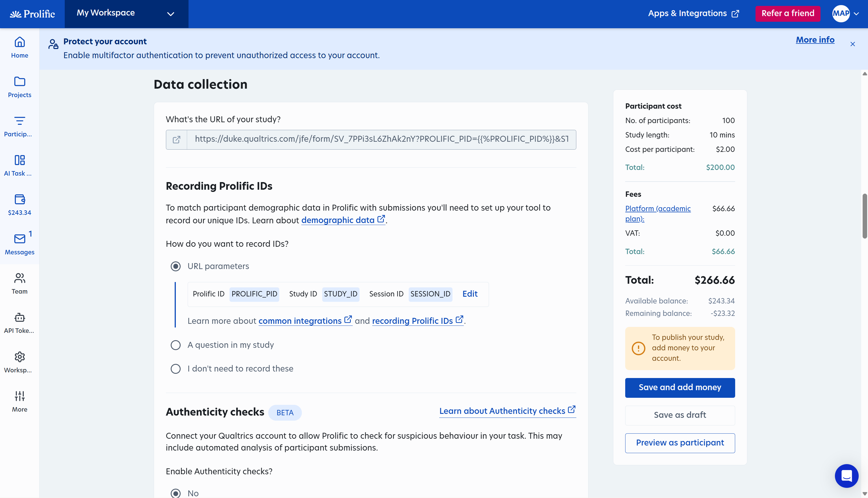Screen dimensions: 868x498
Task: View the $243.34 balance page
Action: click(x=19, y=204)
